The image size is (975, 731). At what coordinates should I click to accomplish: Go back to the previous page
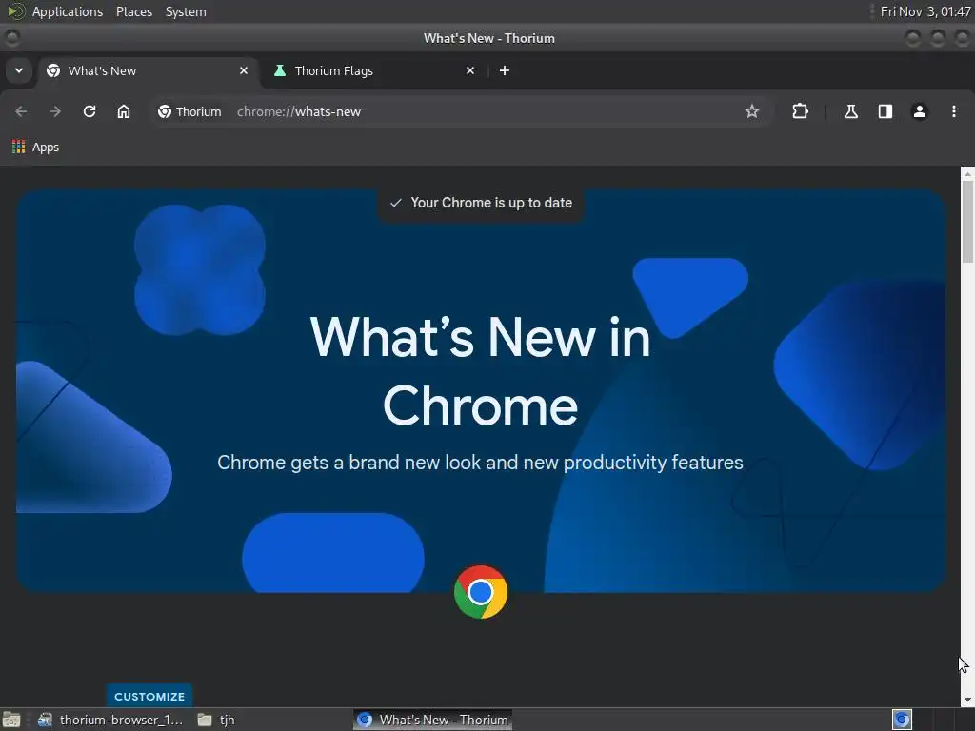coord(21,111)
